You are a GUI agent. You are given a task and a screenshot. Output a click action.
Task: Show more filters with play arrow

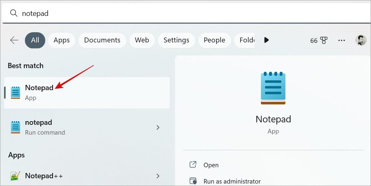click(266, 40)
